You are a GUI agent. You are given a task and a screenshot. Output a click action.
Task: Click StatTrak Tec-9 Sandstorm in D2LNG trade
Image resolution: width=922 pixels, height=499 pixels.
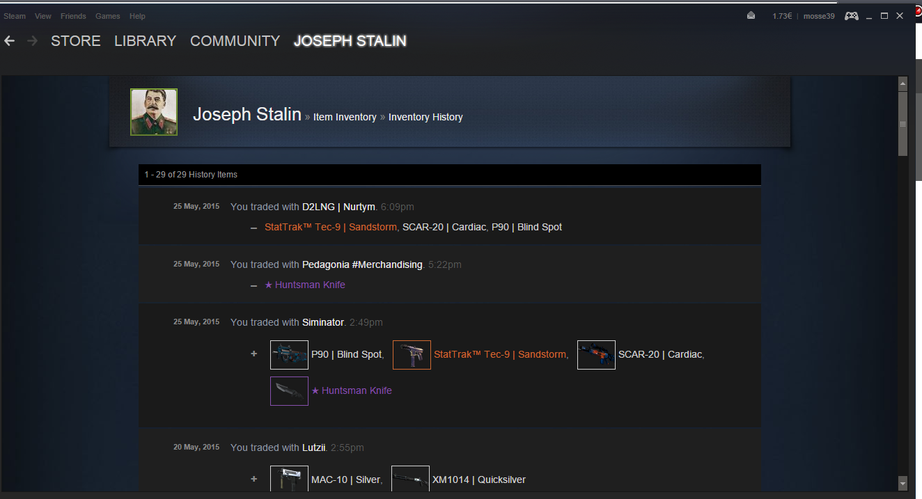[331, 227]
